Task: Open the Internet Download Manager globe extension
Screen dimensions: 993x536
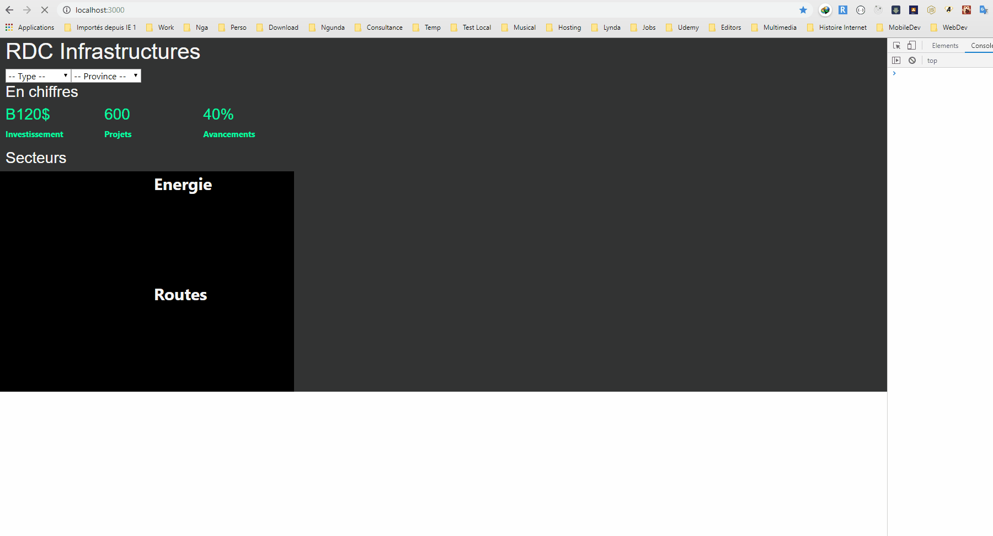Action: [x=825, y=10]
